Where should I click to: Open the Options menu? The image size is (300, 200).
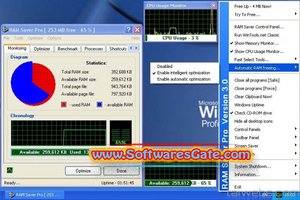[x=54, y=38]
